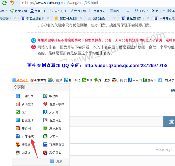Select 腾讯朋友 in share popup
The image size is (175, 166).
tap(52, 128)
